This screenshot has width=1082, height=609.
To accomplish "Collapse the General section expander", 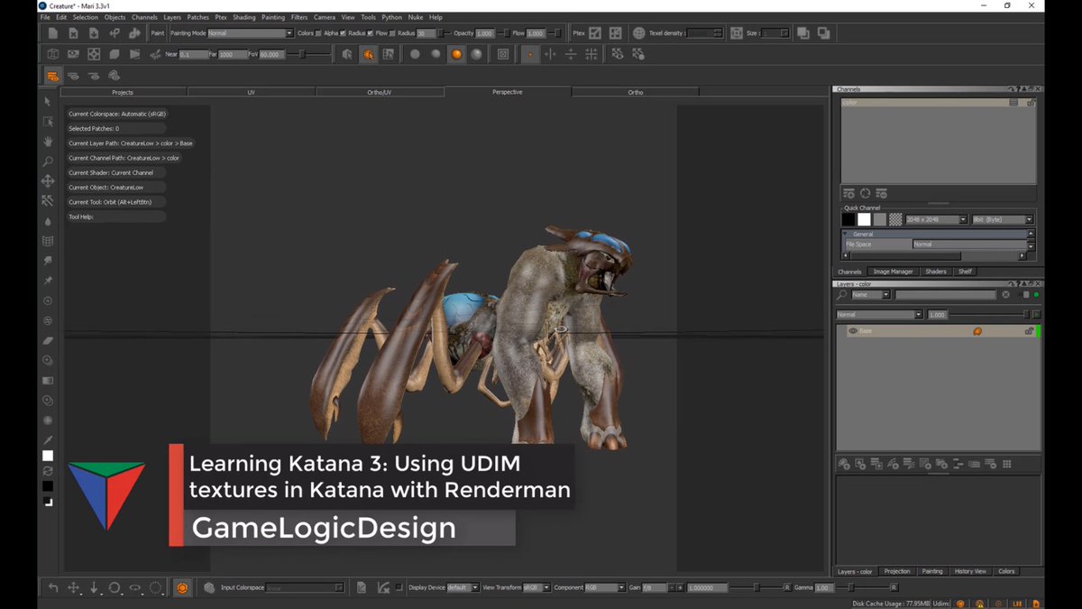I will (x=847, y=235).
